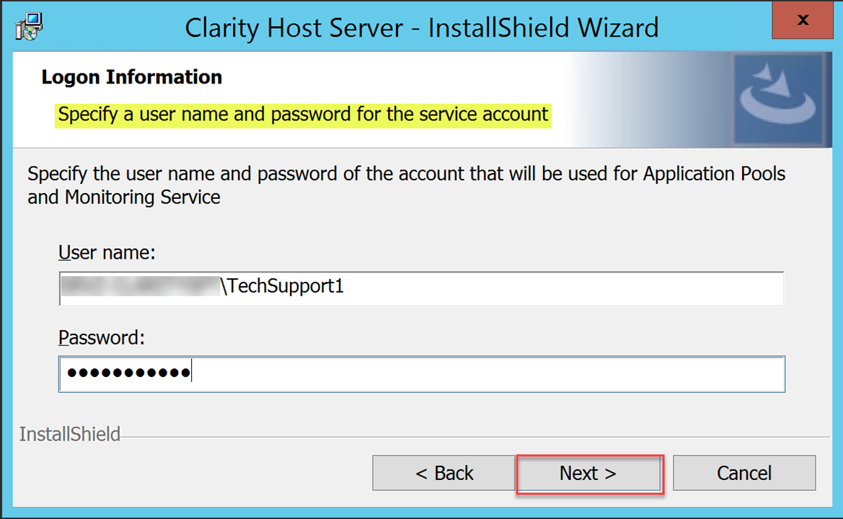Click the Clarity Host Server title bar text
Image resolution: width=843 pixels, height=519 pixels.
[x=421, y=27]
